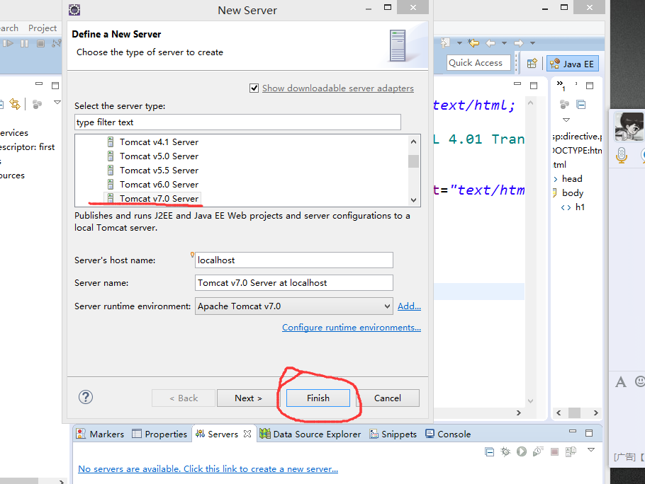Click the Quick Access search box
The width and height of the screenshot is (645, 484).
(x=479, y=63)
